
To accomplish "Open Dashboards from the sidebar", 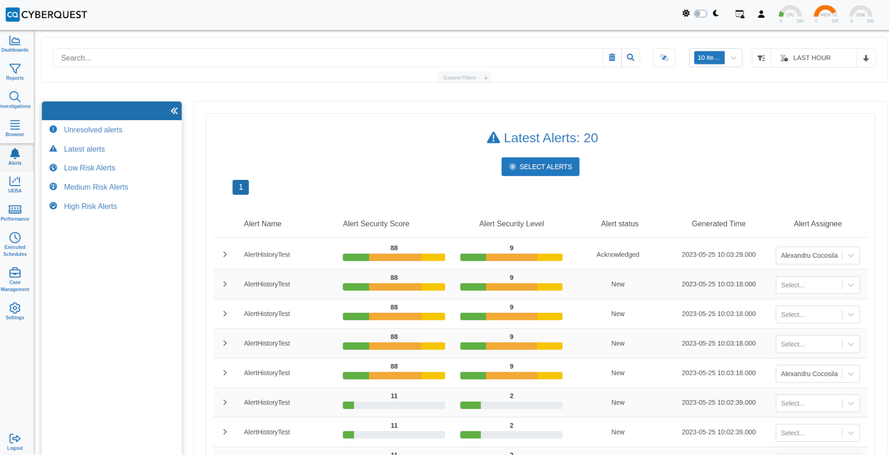I will point(15,44).
